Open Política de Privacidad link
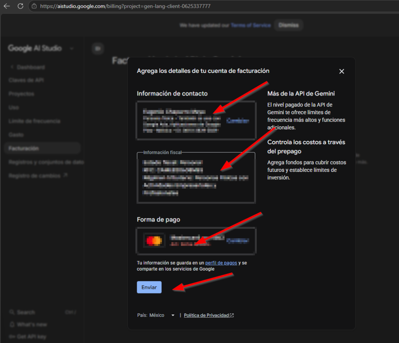The height and width of the screenshot is (343, 399). 207,315
